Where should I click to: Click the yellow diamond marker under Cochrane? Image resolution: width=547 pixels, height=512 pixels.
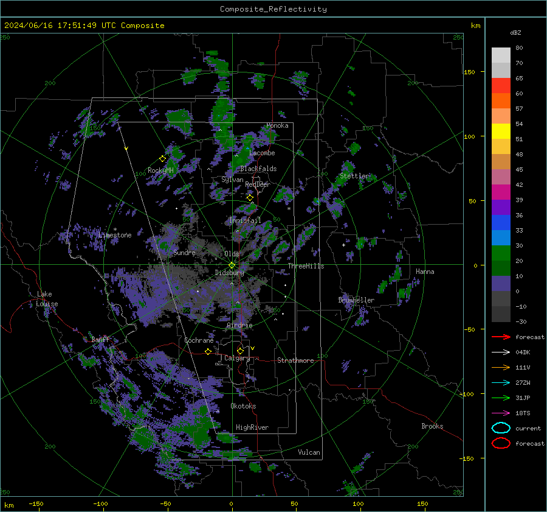pyautogui.click(x=208, y=352)
